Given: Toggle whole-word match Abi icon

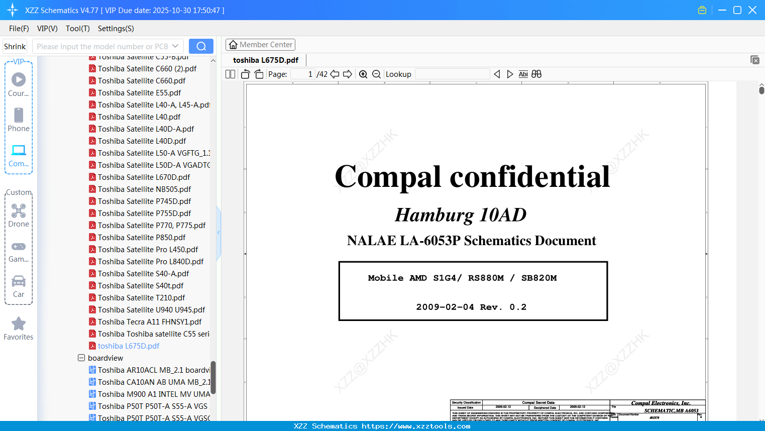Looking at the screenshot, I should point(523,74).
